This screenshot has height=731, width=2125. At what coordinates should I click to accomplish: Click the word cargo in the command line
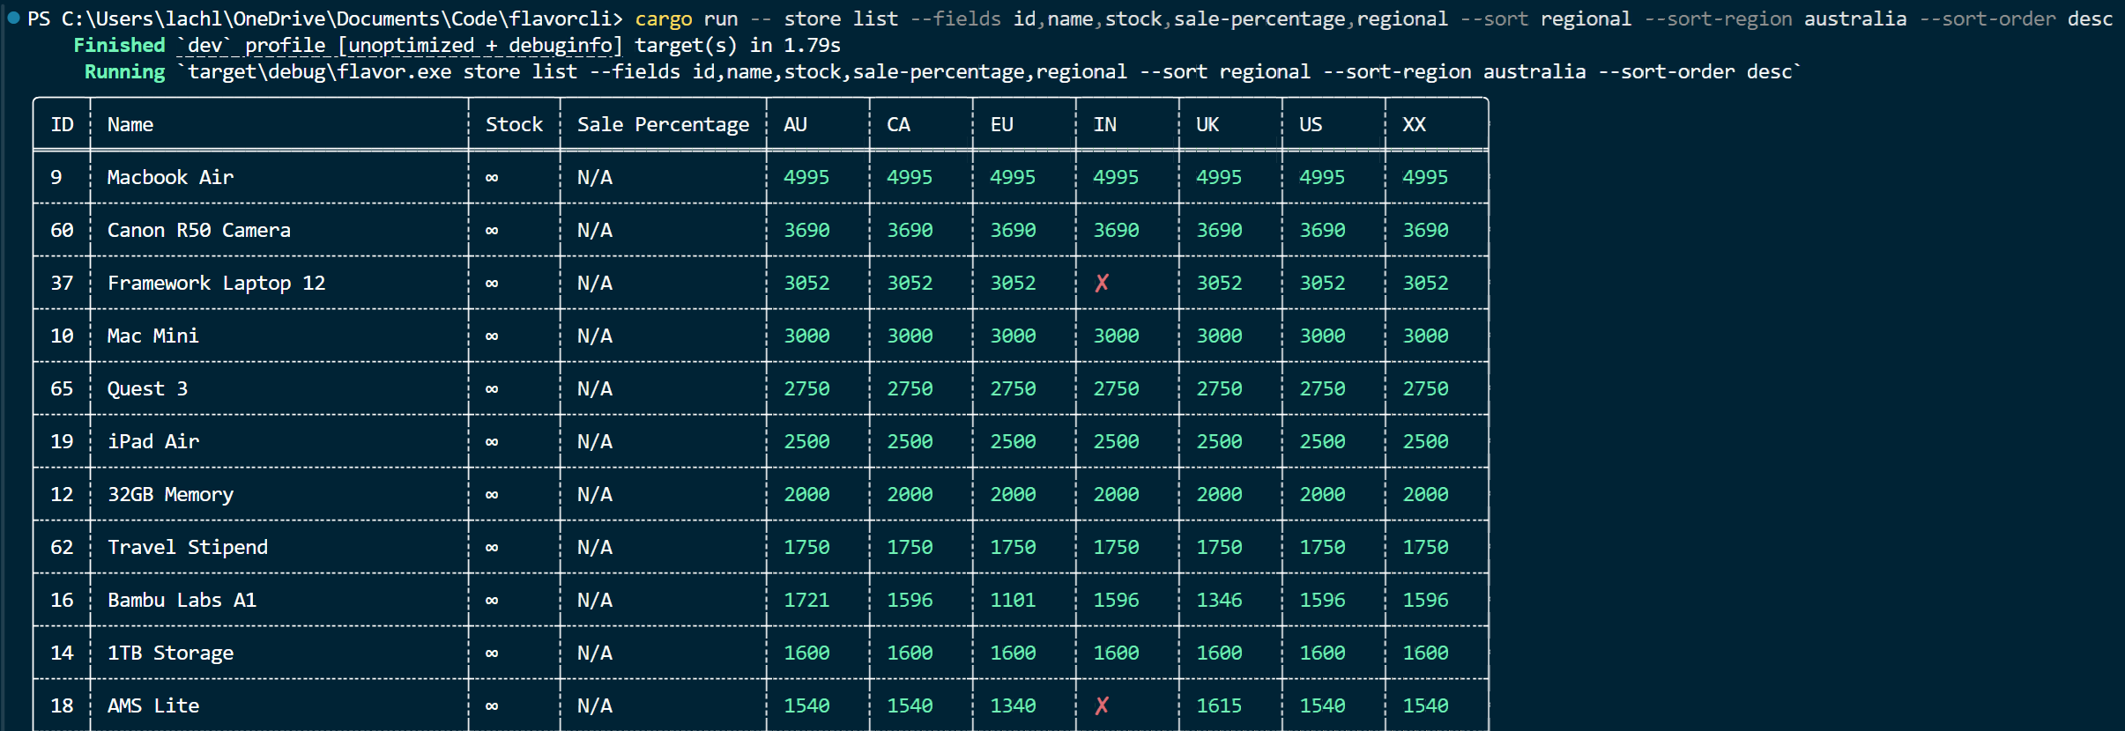pos(663,19)
